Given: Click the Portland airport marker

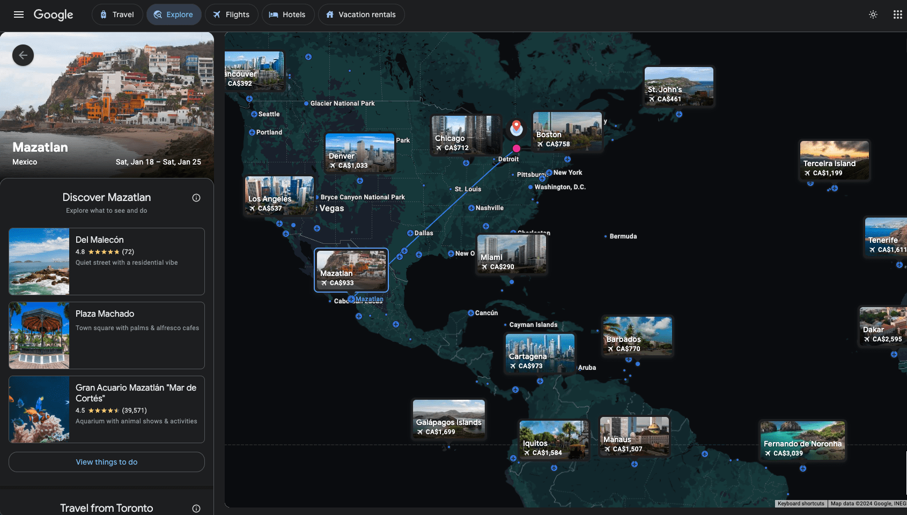Looking at the screenshot, I should pyautogui.click(x=252, y=132).
